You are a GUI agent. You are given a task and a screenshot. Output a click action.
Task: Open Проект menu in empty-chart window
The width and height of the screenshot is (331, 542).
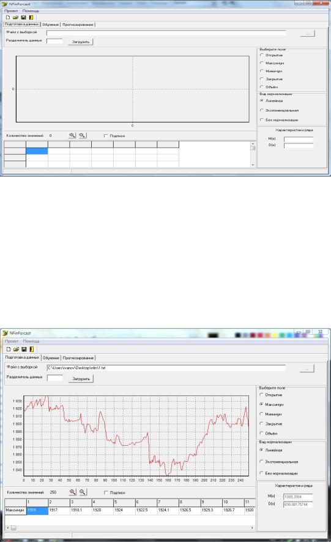point(11,10)
